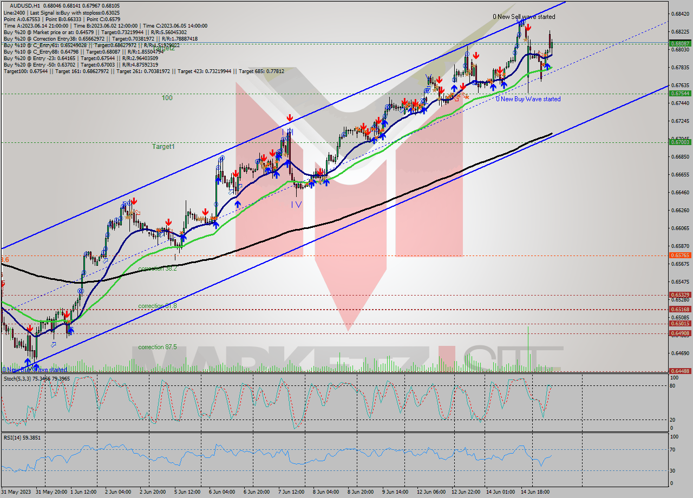Select the '5 Jun 12:00' time label
Viewport: 693px width, 498px height.
[187, 492]
